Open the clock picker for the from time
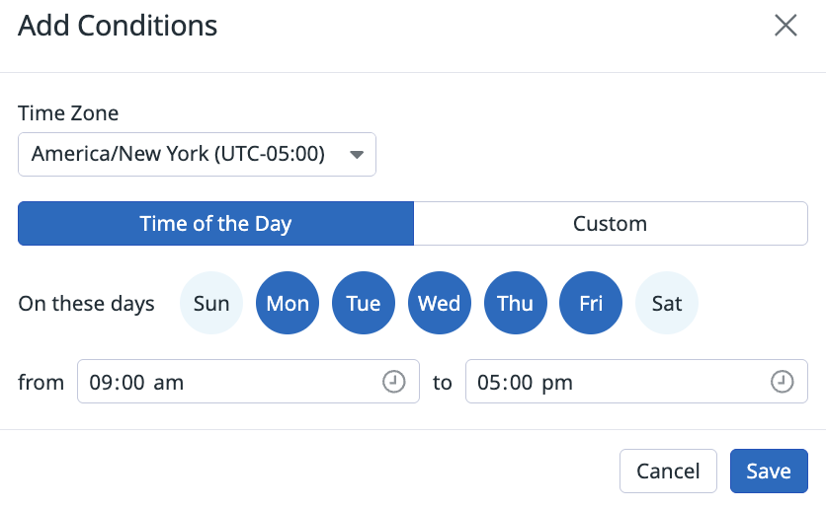Screen dimensions: 826x509 point(394,382)
